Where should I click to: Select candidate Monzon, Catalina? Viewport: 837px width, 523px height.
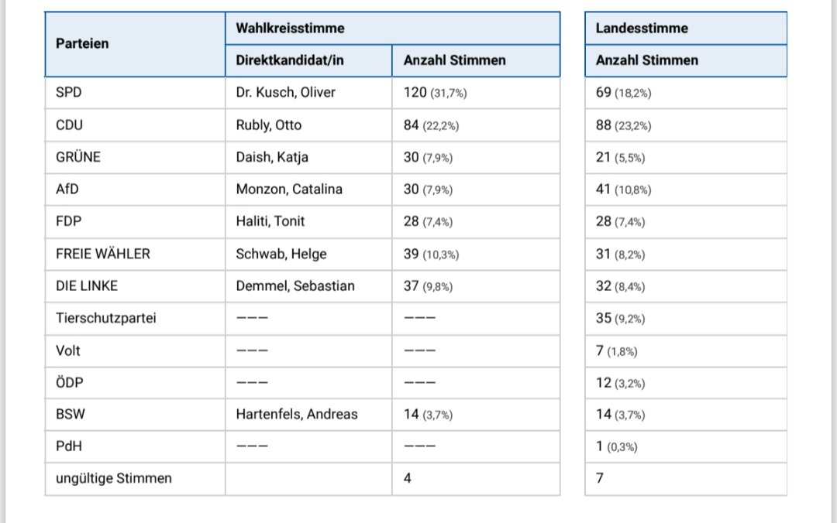pyautogui.click(x=289, y=190)
